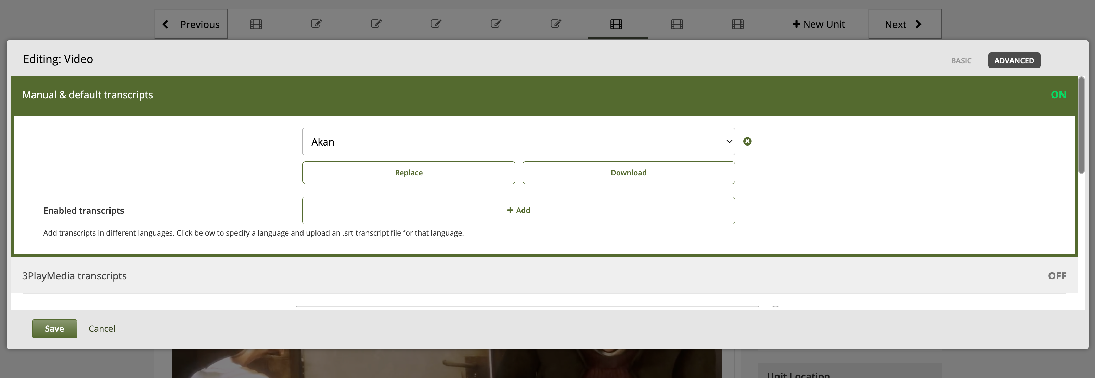Click the fifth edit icon in unit navigation
1095x378 pixels.
(x=556, y=24)
